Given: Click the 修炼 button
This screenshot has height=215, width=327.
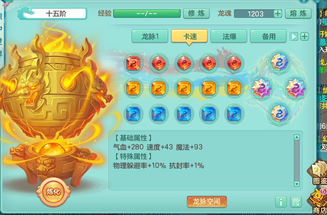Looking at the screenshot, I should (x=196, y=14).
